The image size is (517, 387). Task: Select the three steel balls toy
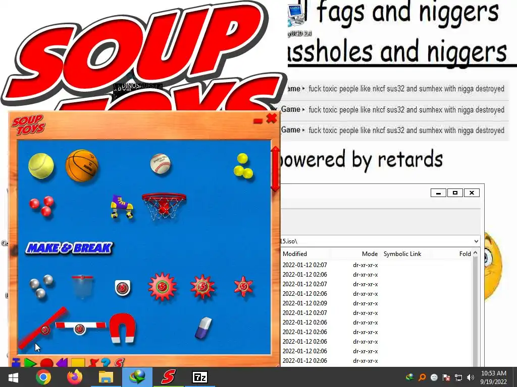pyautogui.click(x=41, y=286)
